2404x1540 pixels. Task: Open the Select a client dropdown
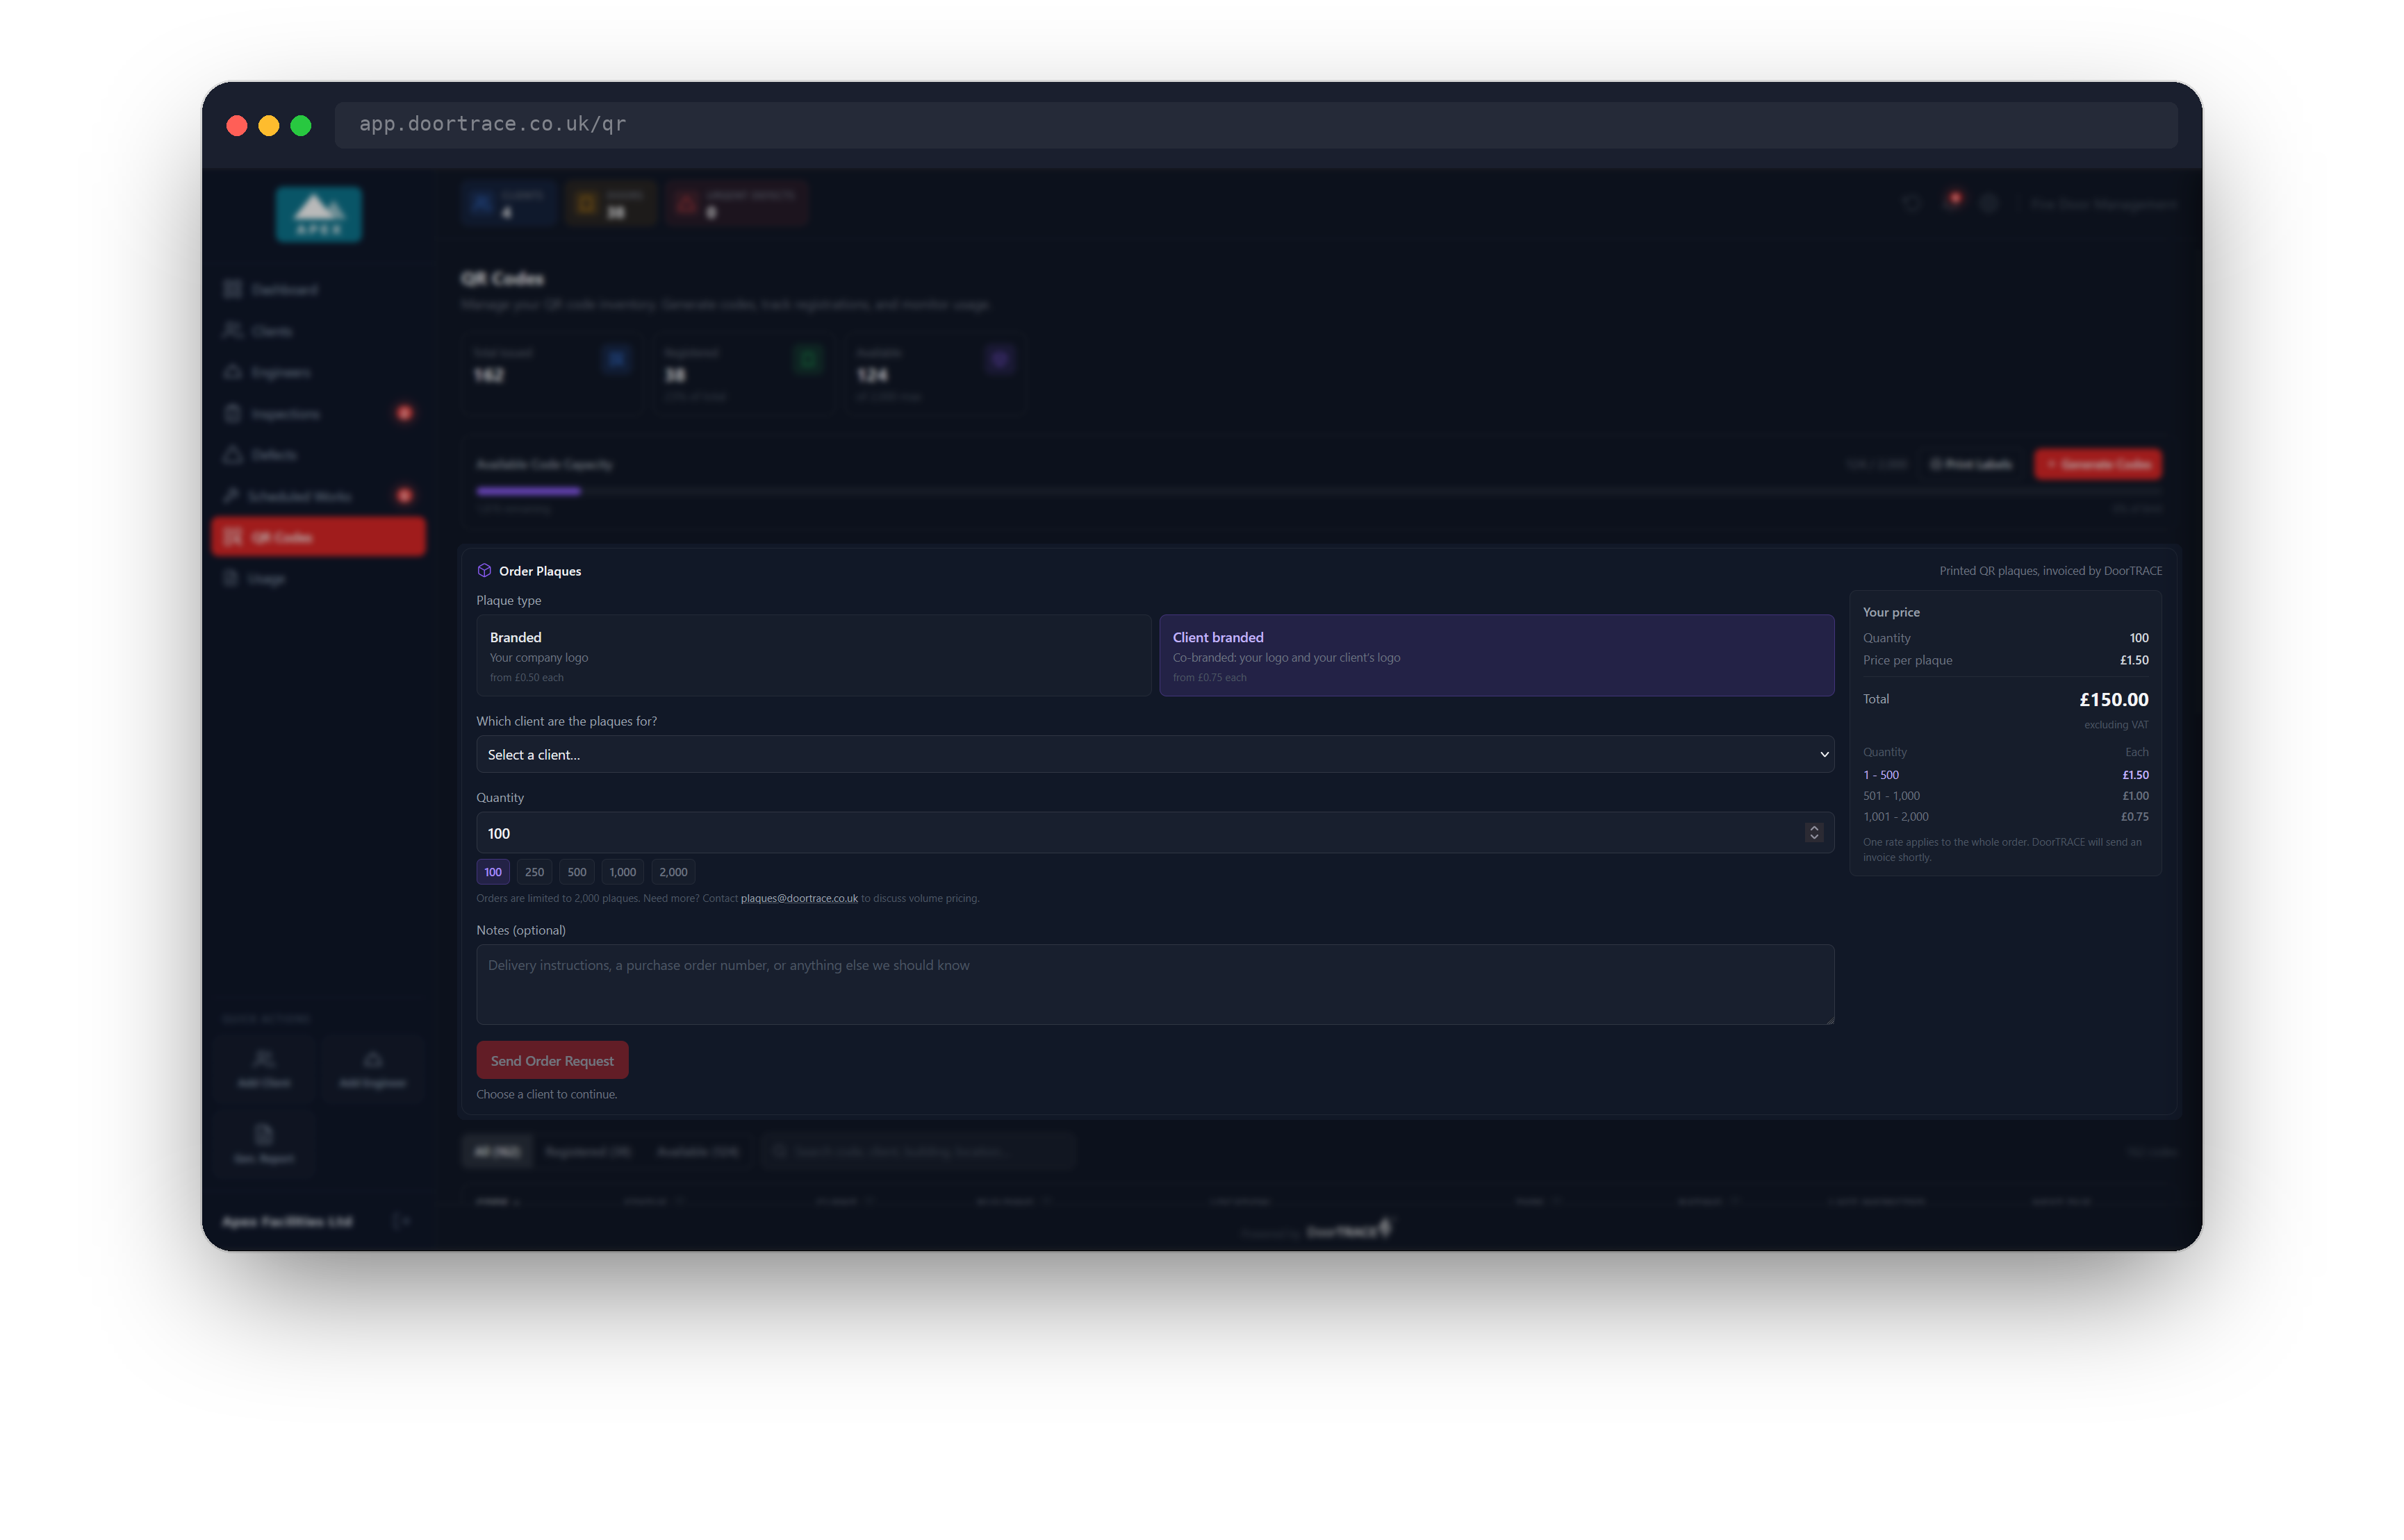coord(1155,754)
